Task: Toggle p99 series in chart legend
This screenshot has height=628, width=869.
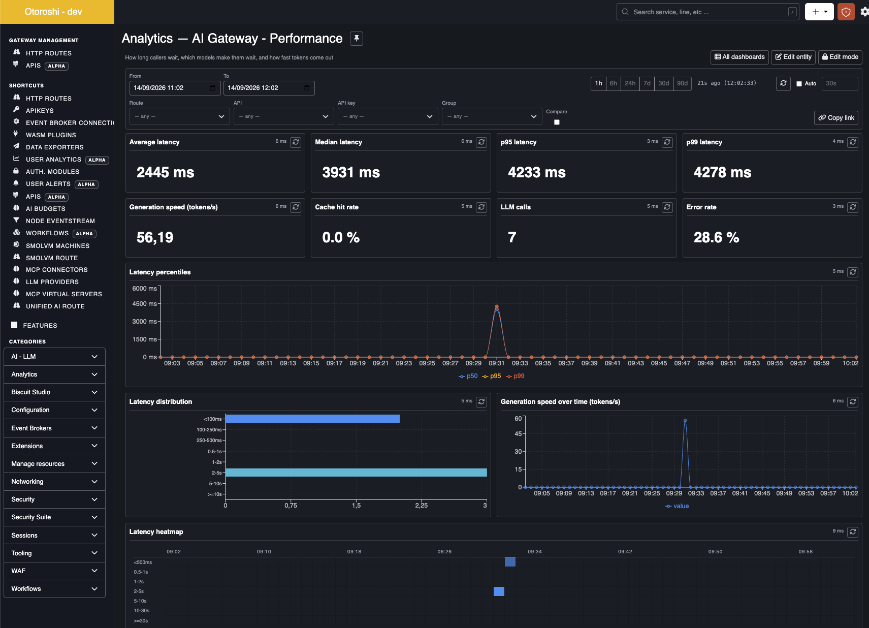Action: (x=514, y=376)
